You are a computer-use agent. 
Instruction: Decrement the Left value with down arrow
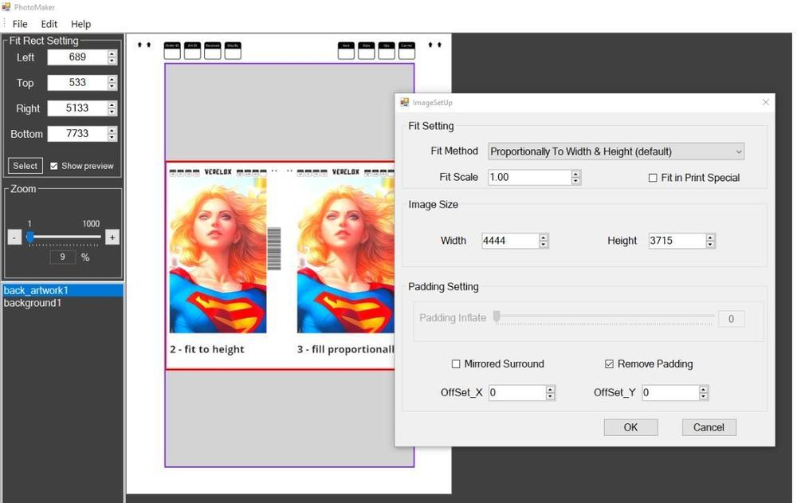112,61
